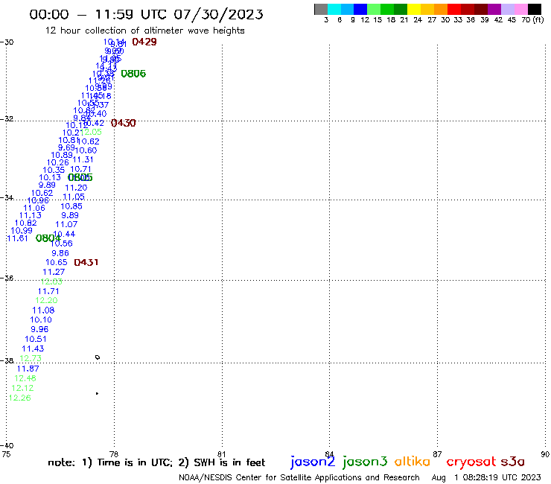Click wave height value 10.56

62,243
